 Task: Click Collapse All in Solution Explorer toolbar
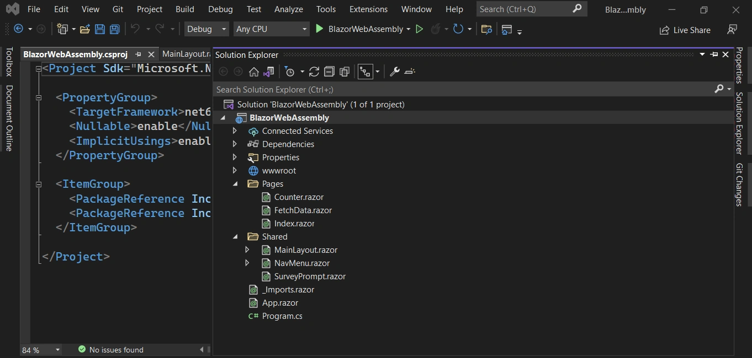(x=329, y=72)
